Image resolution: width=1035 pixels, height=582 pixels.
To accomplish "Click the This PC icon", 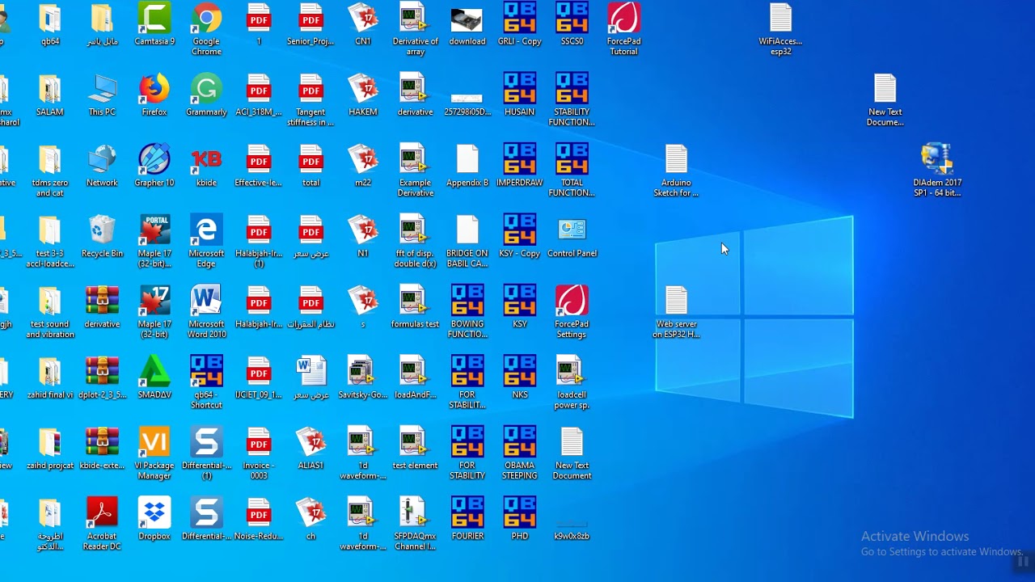I will (102, 96).
